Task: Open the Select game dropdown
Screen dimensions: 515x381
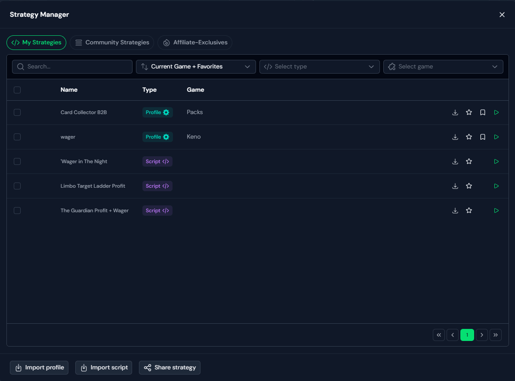Action: click(443, 67)
